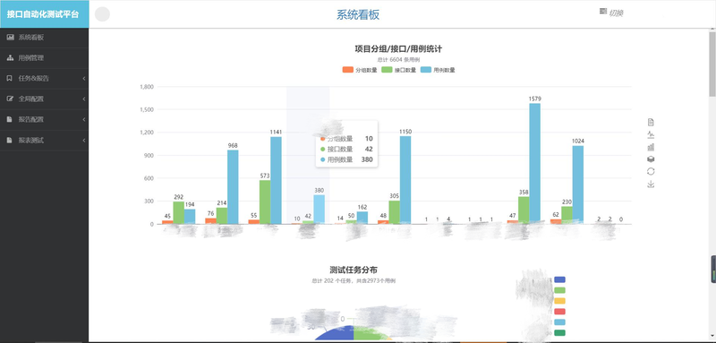Toggle 分组数量 legend series
The image size is (716, 343).
point(360,70)
